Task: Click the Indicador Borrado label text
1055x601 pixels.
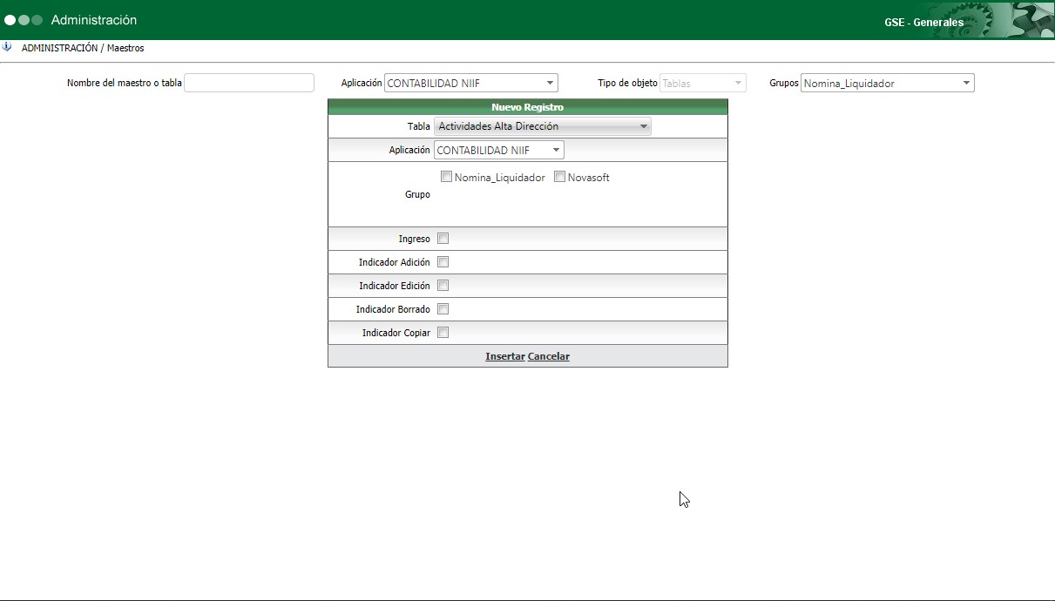Action: [x=393, y=309]
